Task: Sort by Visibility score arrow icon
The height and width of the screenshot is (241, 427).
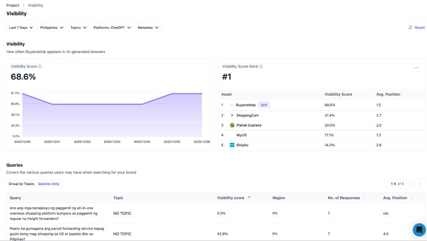Action: click(249, 198)
